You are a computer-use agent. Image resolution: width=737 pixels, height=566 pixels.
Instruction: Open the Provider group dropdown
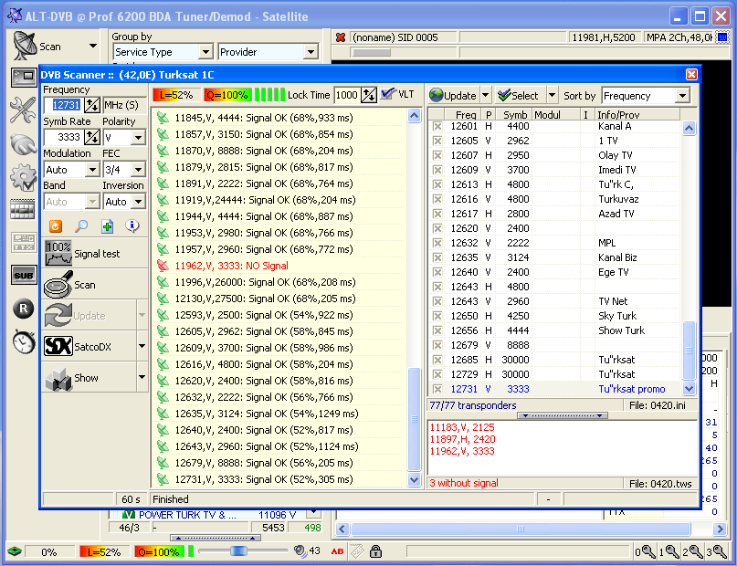[311, 52]
